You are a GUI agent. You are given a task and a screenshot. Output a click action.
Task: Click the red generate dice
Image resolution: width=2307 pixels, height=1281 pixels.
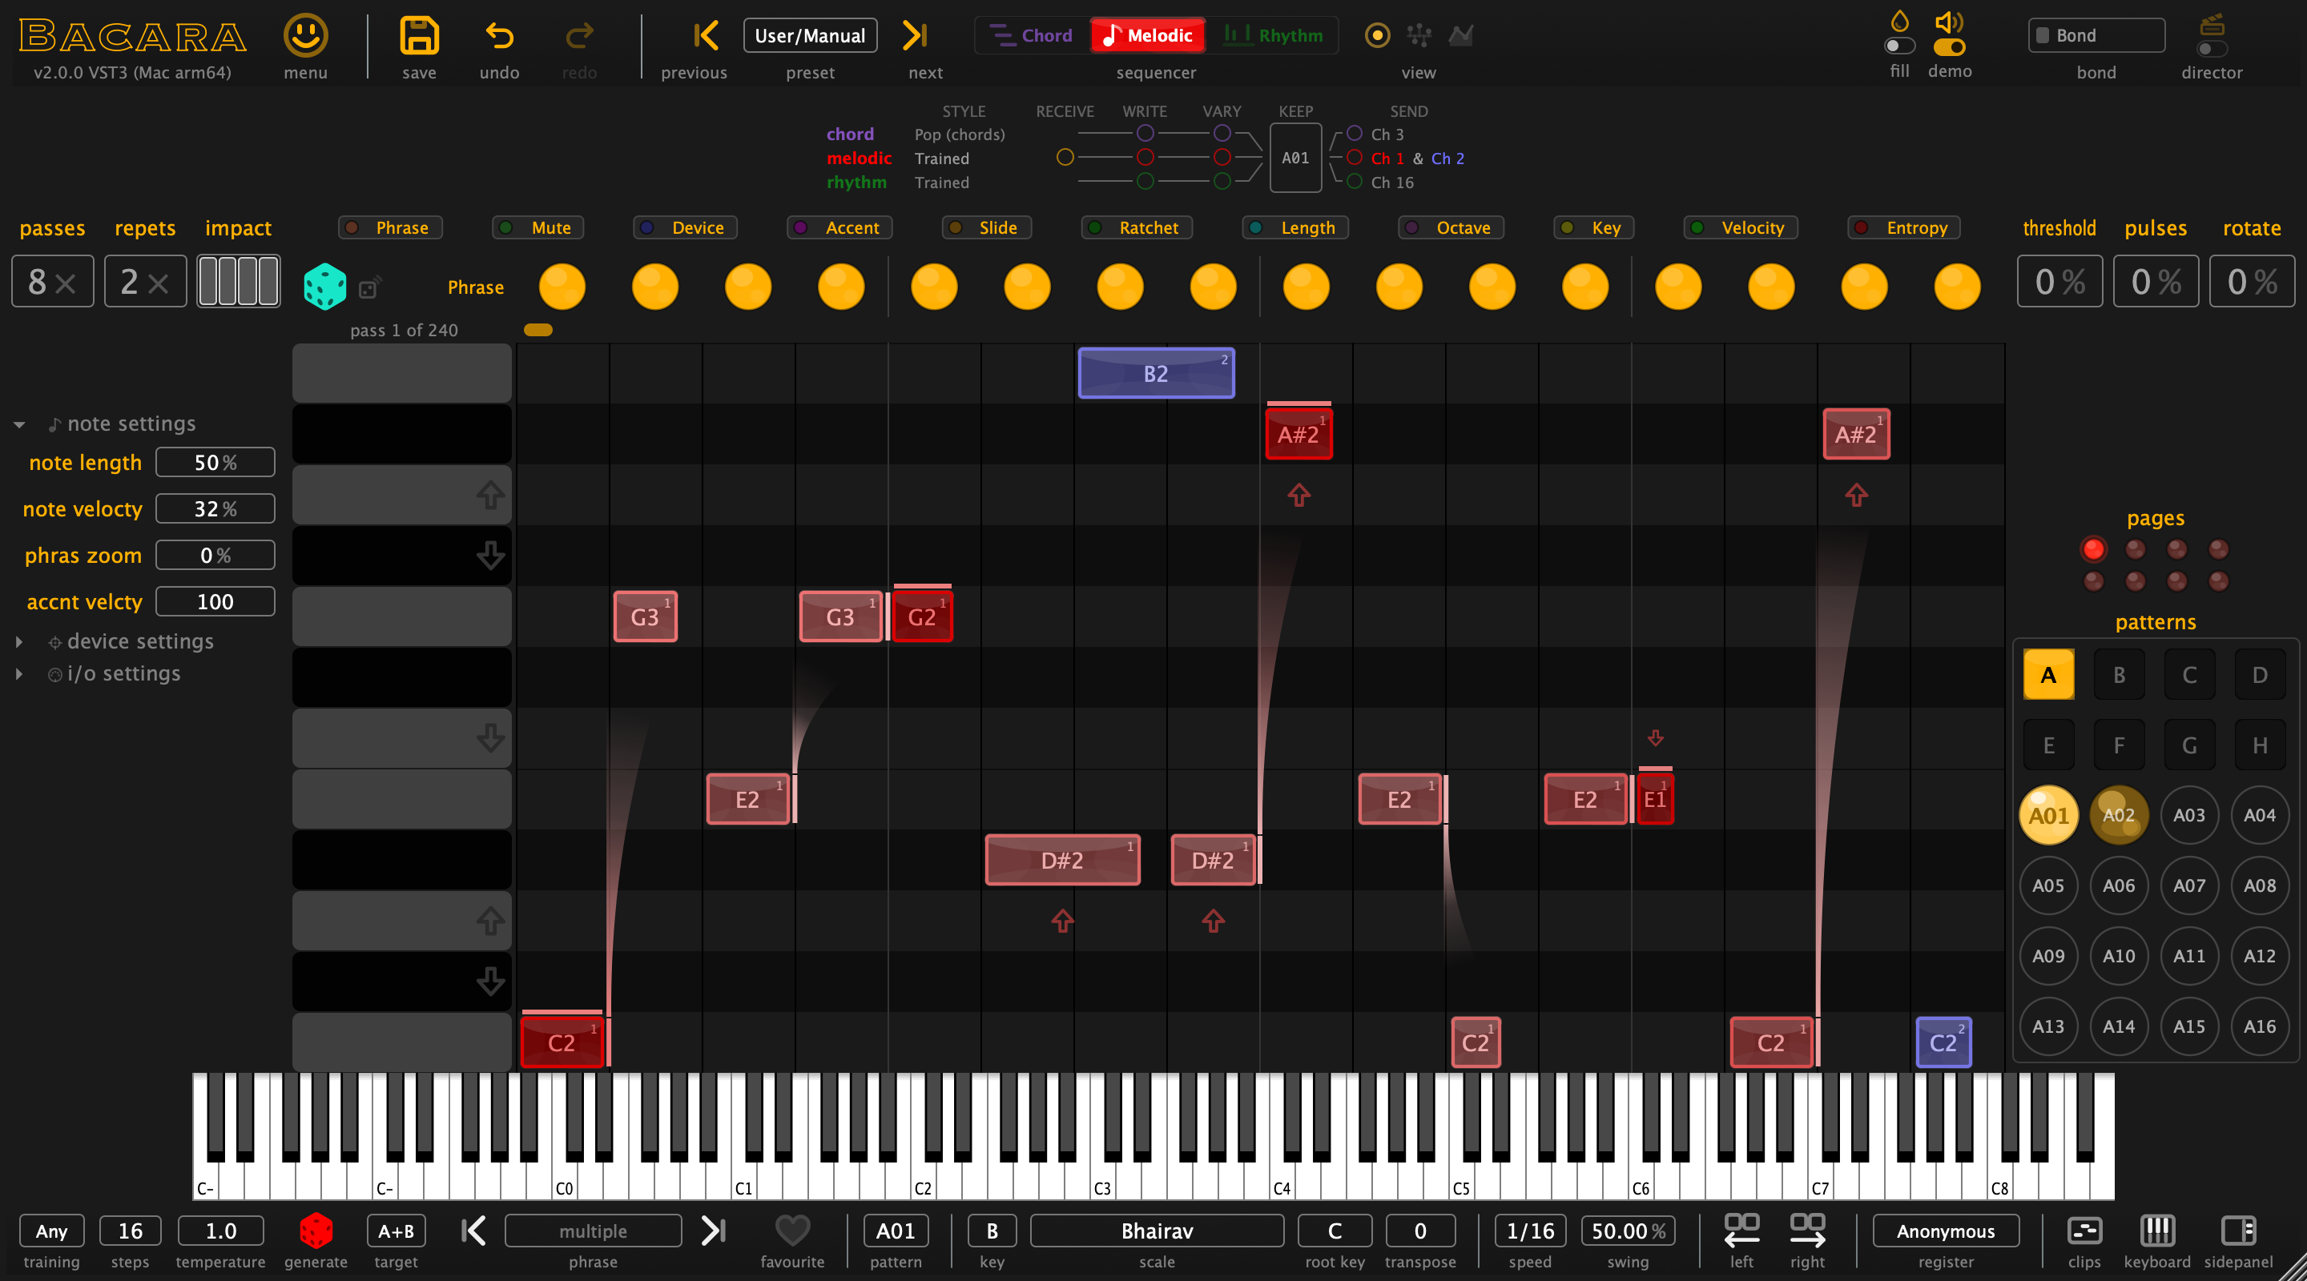(316, 1231)
